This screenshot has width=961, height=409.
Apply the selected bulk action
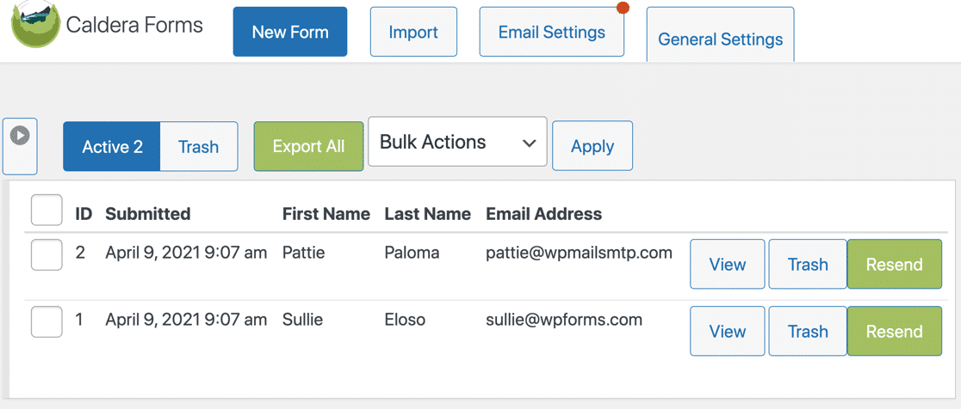(x=592, y=146)
